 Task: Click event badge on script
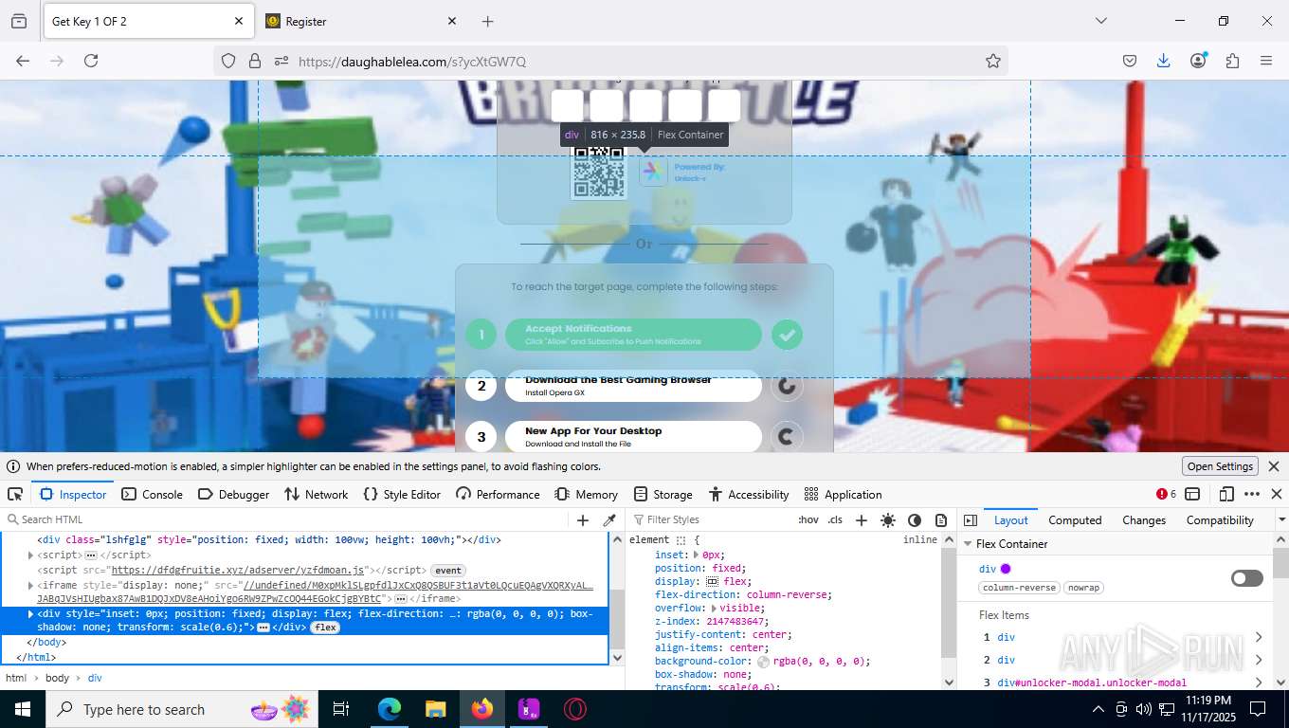(x=448, y=571)
